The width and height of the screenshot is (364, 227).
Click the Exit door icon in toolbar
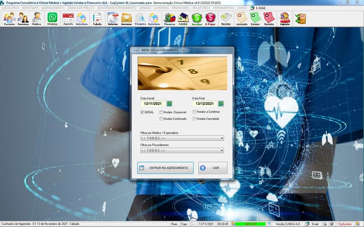click(x=300, y=19)
